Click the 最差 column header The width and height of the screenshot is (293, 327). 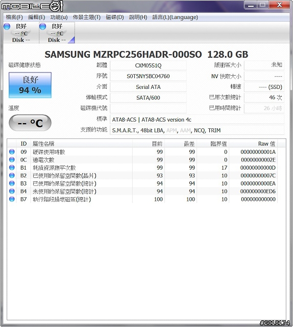coord(181,144)
